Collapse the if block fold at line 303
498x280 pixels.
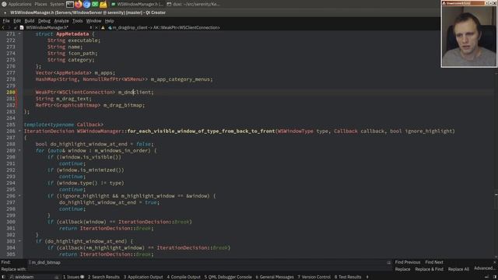tap(19, 241)
